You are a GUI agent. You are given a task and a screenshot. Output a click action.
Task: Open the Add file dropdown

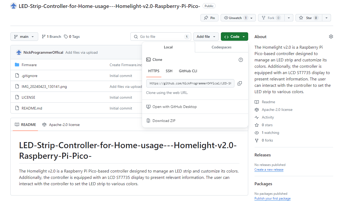206,37
